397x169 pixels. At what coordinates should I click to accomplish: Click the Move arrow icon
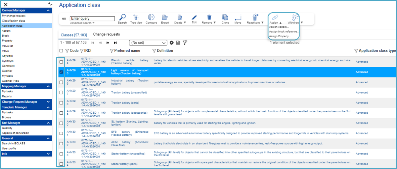(238, 17)
